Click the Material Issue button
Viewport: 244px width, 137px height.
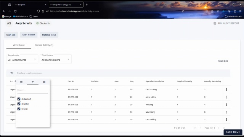(x=49, y=35)
